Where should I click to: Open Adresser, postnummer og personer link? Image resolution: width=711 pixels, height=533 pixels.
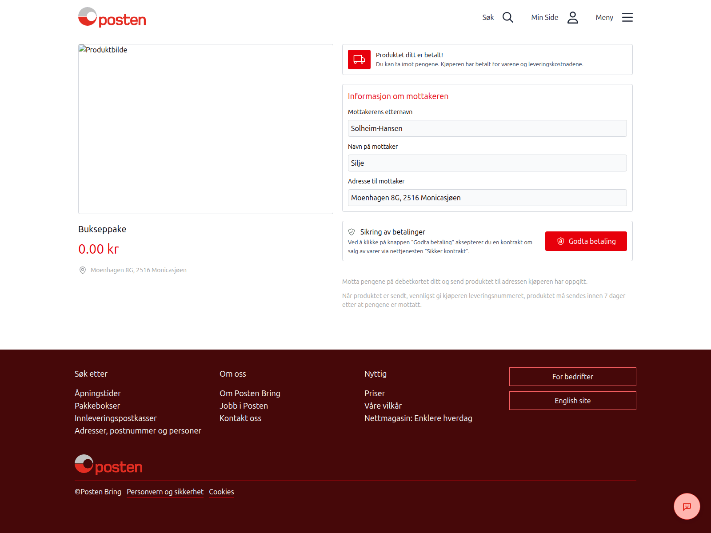click(x=138, y=430)
